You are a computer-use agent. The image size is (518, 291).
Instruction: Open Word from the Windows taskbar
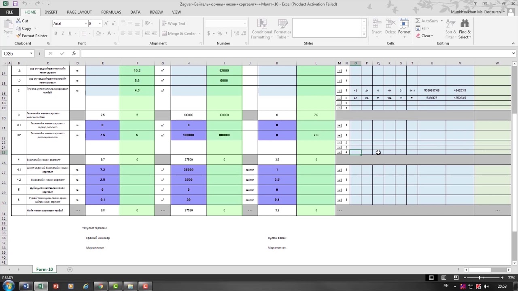pyautogui.click(x=26, y=286)
